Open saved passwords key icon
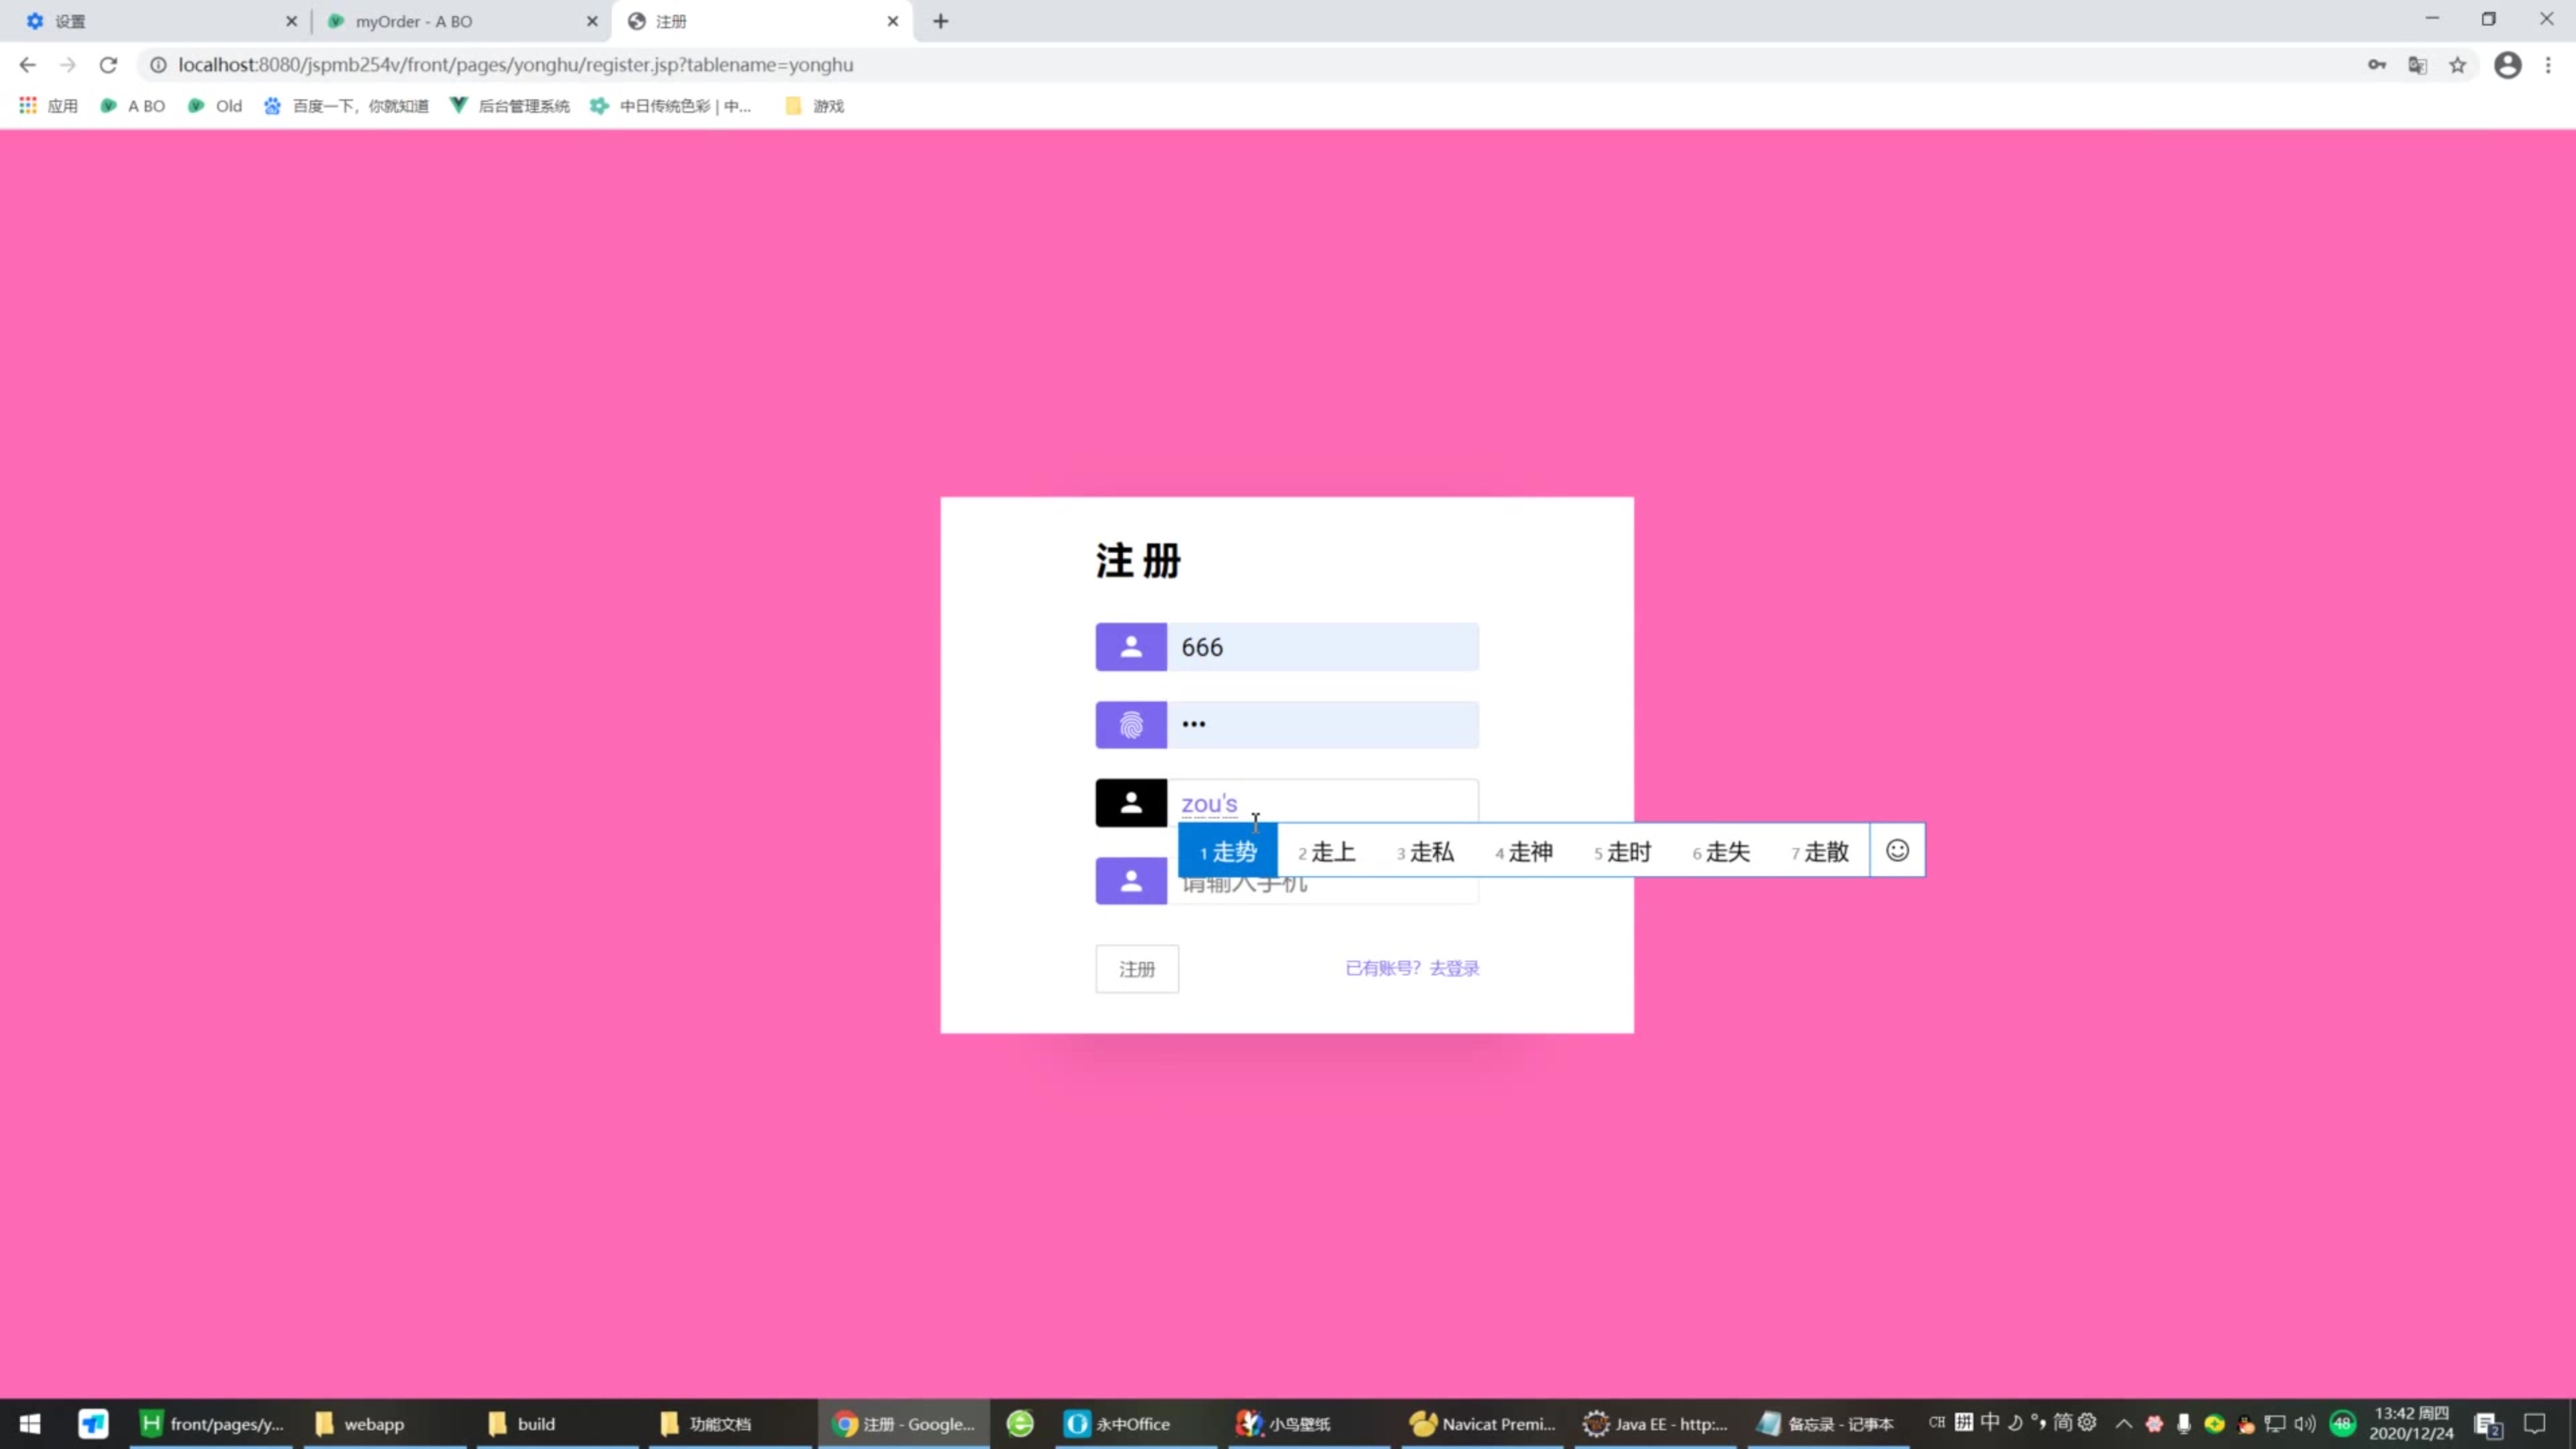 click(2376, 65)
